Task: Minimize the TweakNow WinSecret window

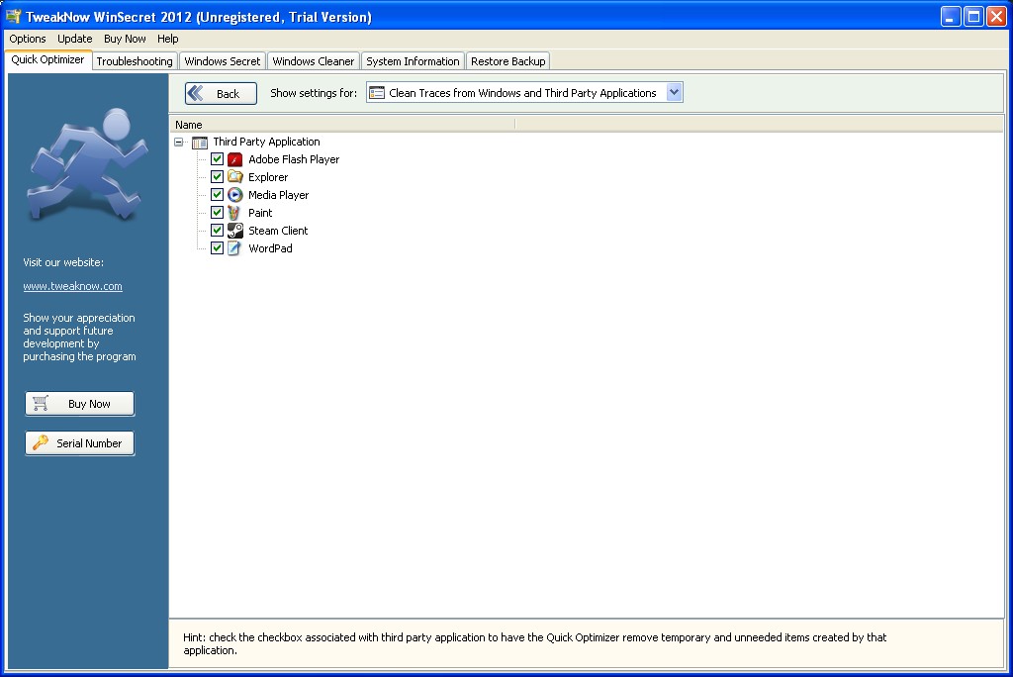Action: click(x=951, y=17)
